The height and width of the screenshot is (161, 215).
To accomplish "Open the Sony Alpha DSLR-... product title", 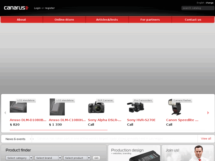I will [x=105, y=120].
